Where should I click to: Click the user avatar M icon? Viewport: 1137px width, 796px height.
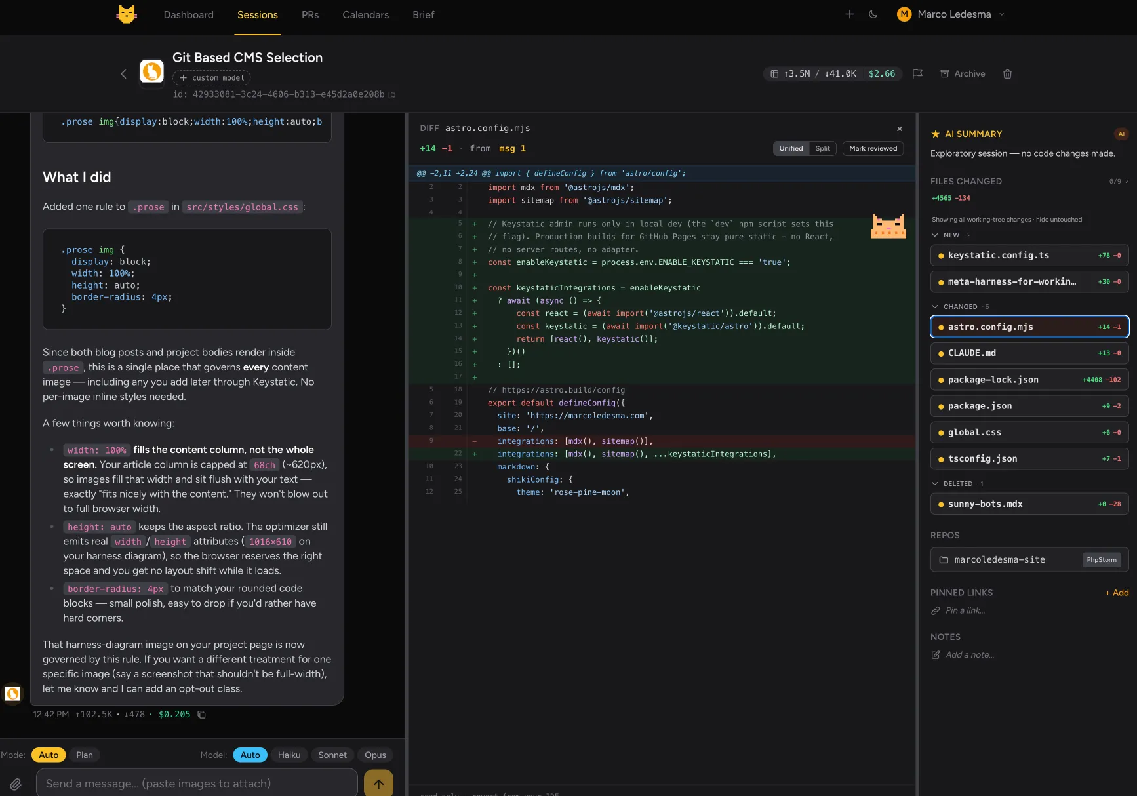[x=904, y=14]
